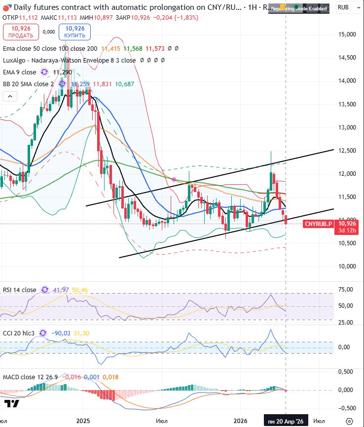
Task: Open the symbol title Daily futures contract
Action: click(123, 8)
